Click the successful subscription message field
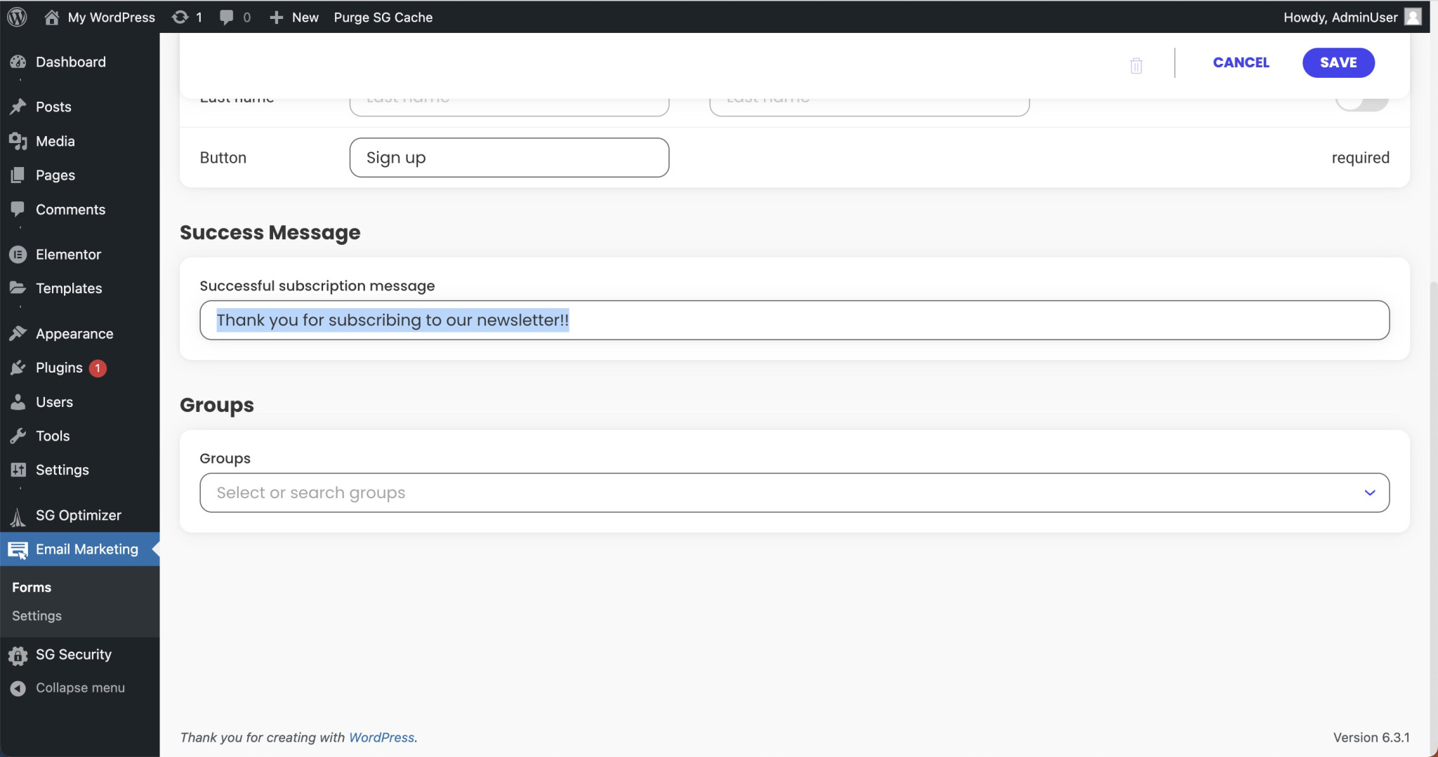The width and height of the screenshot is (1438, 757). click(794, 320)
